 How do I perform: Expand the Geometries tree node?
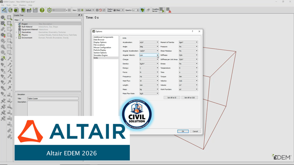coord(16,32)
